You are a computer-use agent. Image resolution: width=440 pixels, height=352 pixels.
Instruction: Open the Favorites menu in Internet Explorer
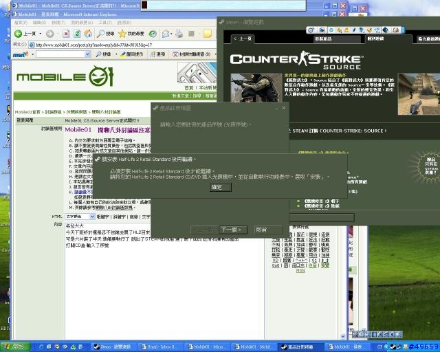(82, 23)
